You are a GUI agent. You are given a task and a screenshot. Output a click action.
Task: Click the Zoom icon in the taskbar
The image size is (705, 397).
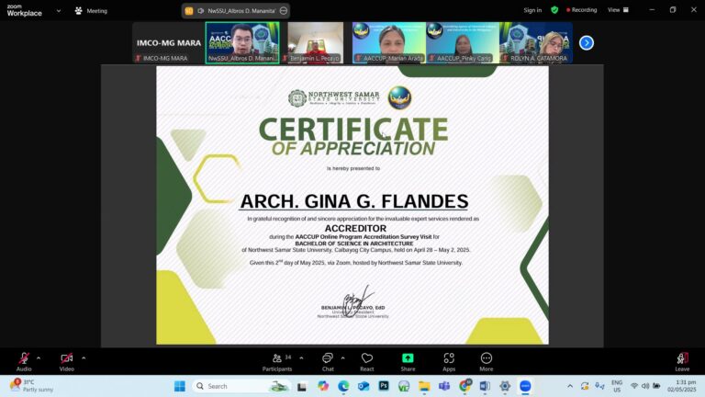pos(525,386)
